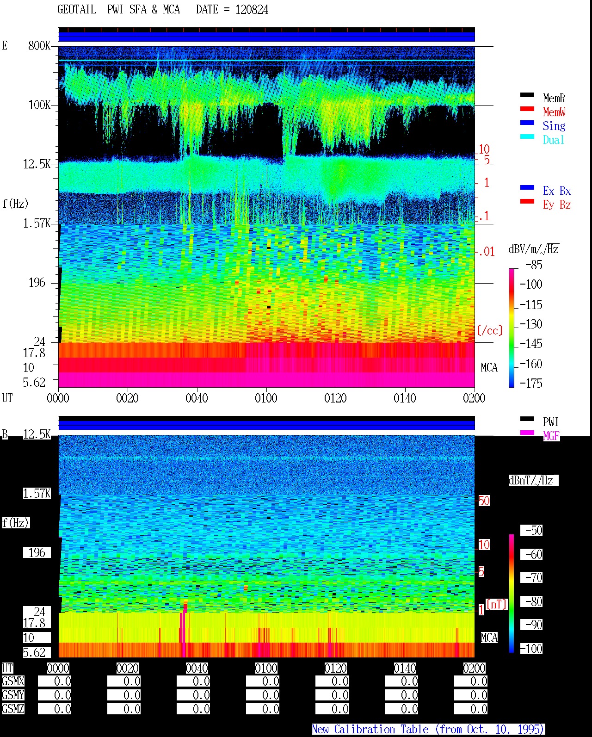Screen dimensions: 592x737
Task: Click the -85 colour scale value
Action: 534,265
